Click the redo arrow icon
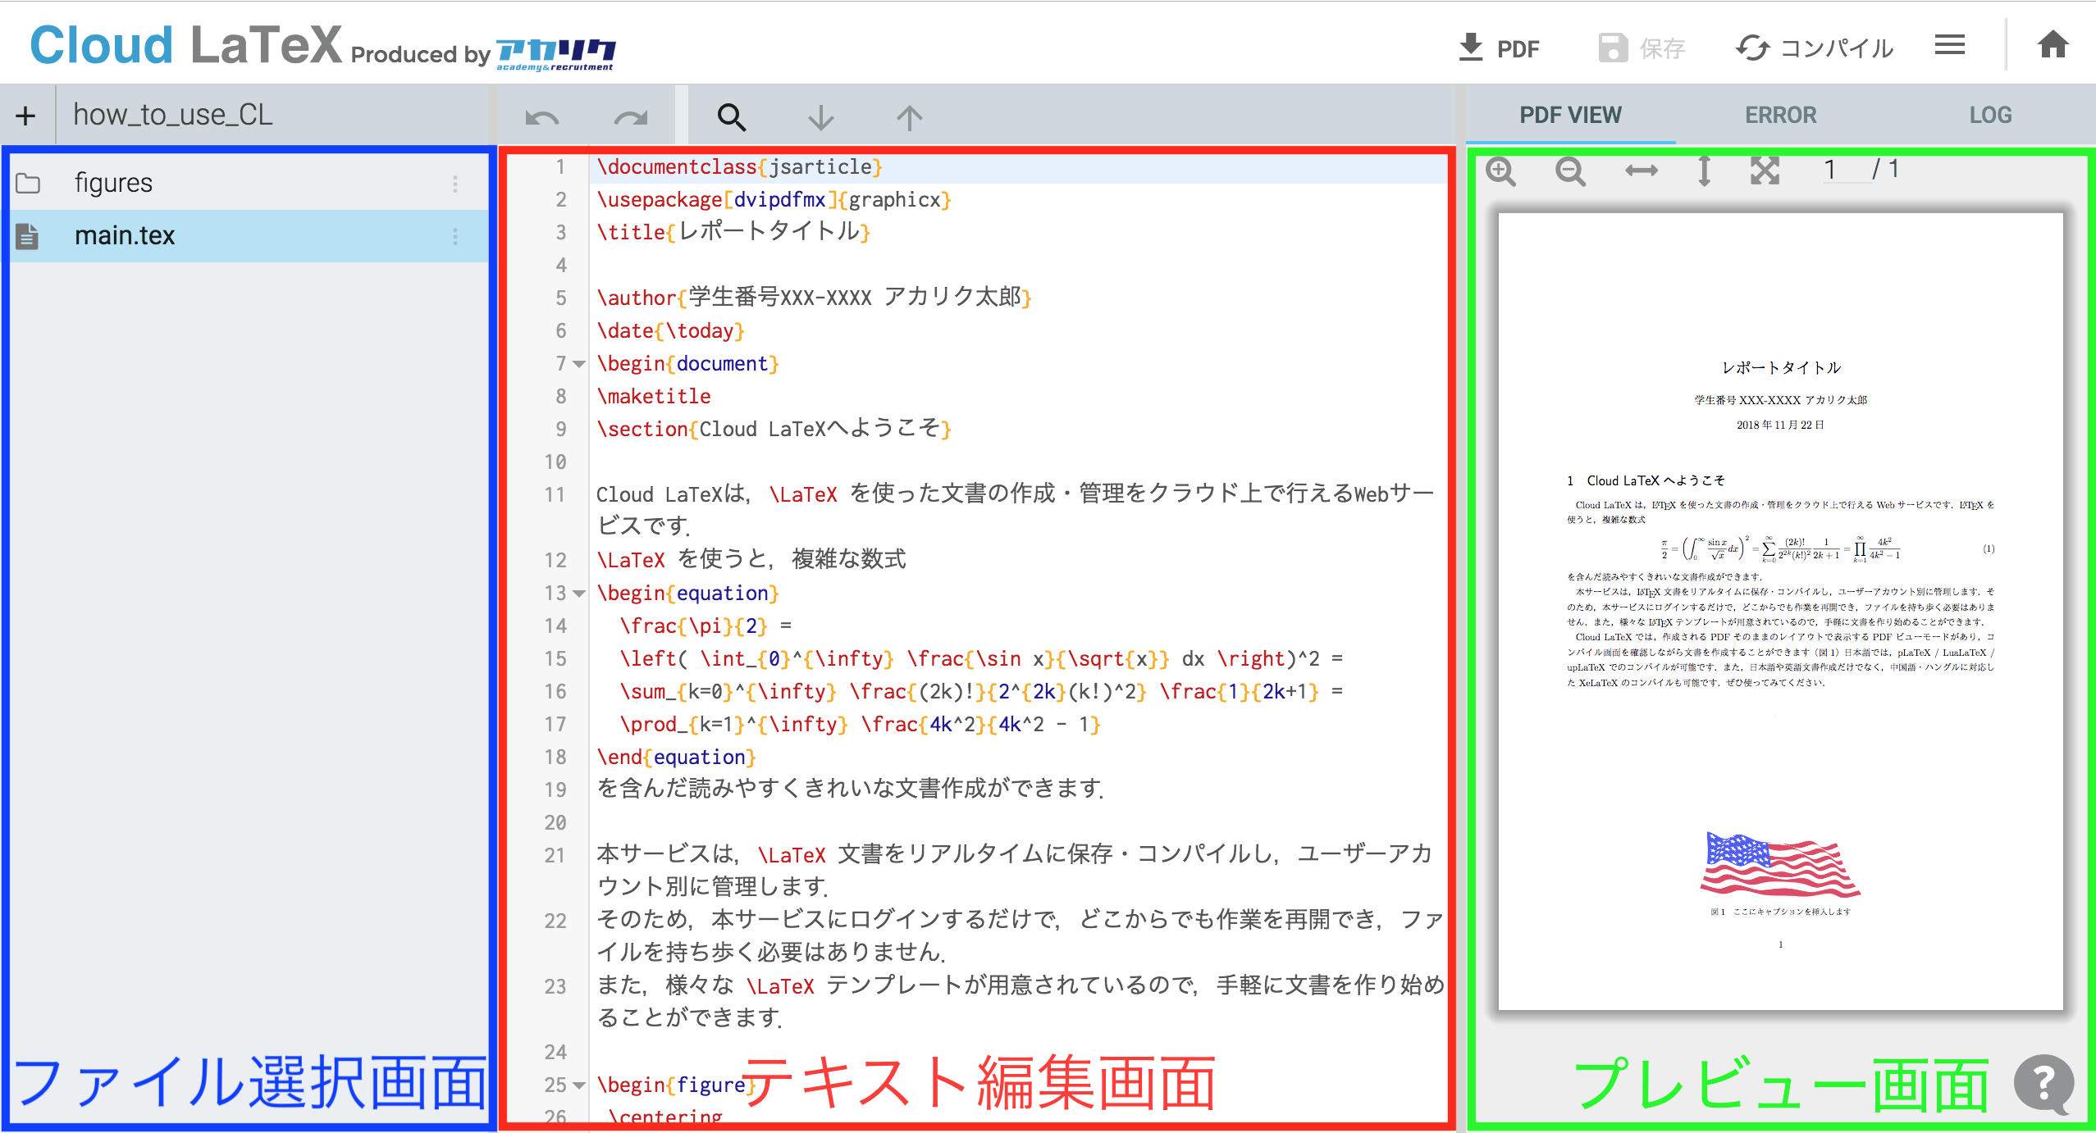 click(630, 118)
